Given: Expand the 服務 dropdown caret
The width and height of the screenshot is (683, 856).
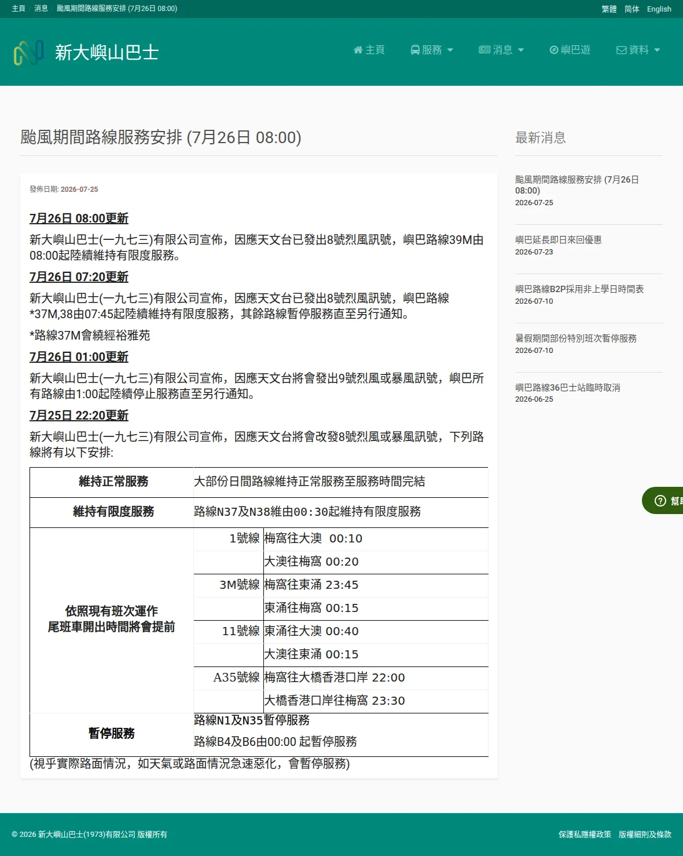Looking at the screenshot, I should pos(450,50).
